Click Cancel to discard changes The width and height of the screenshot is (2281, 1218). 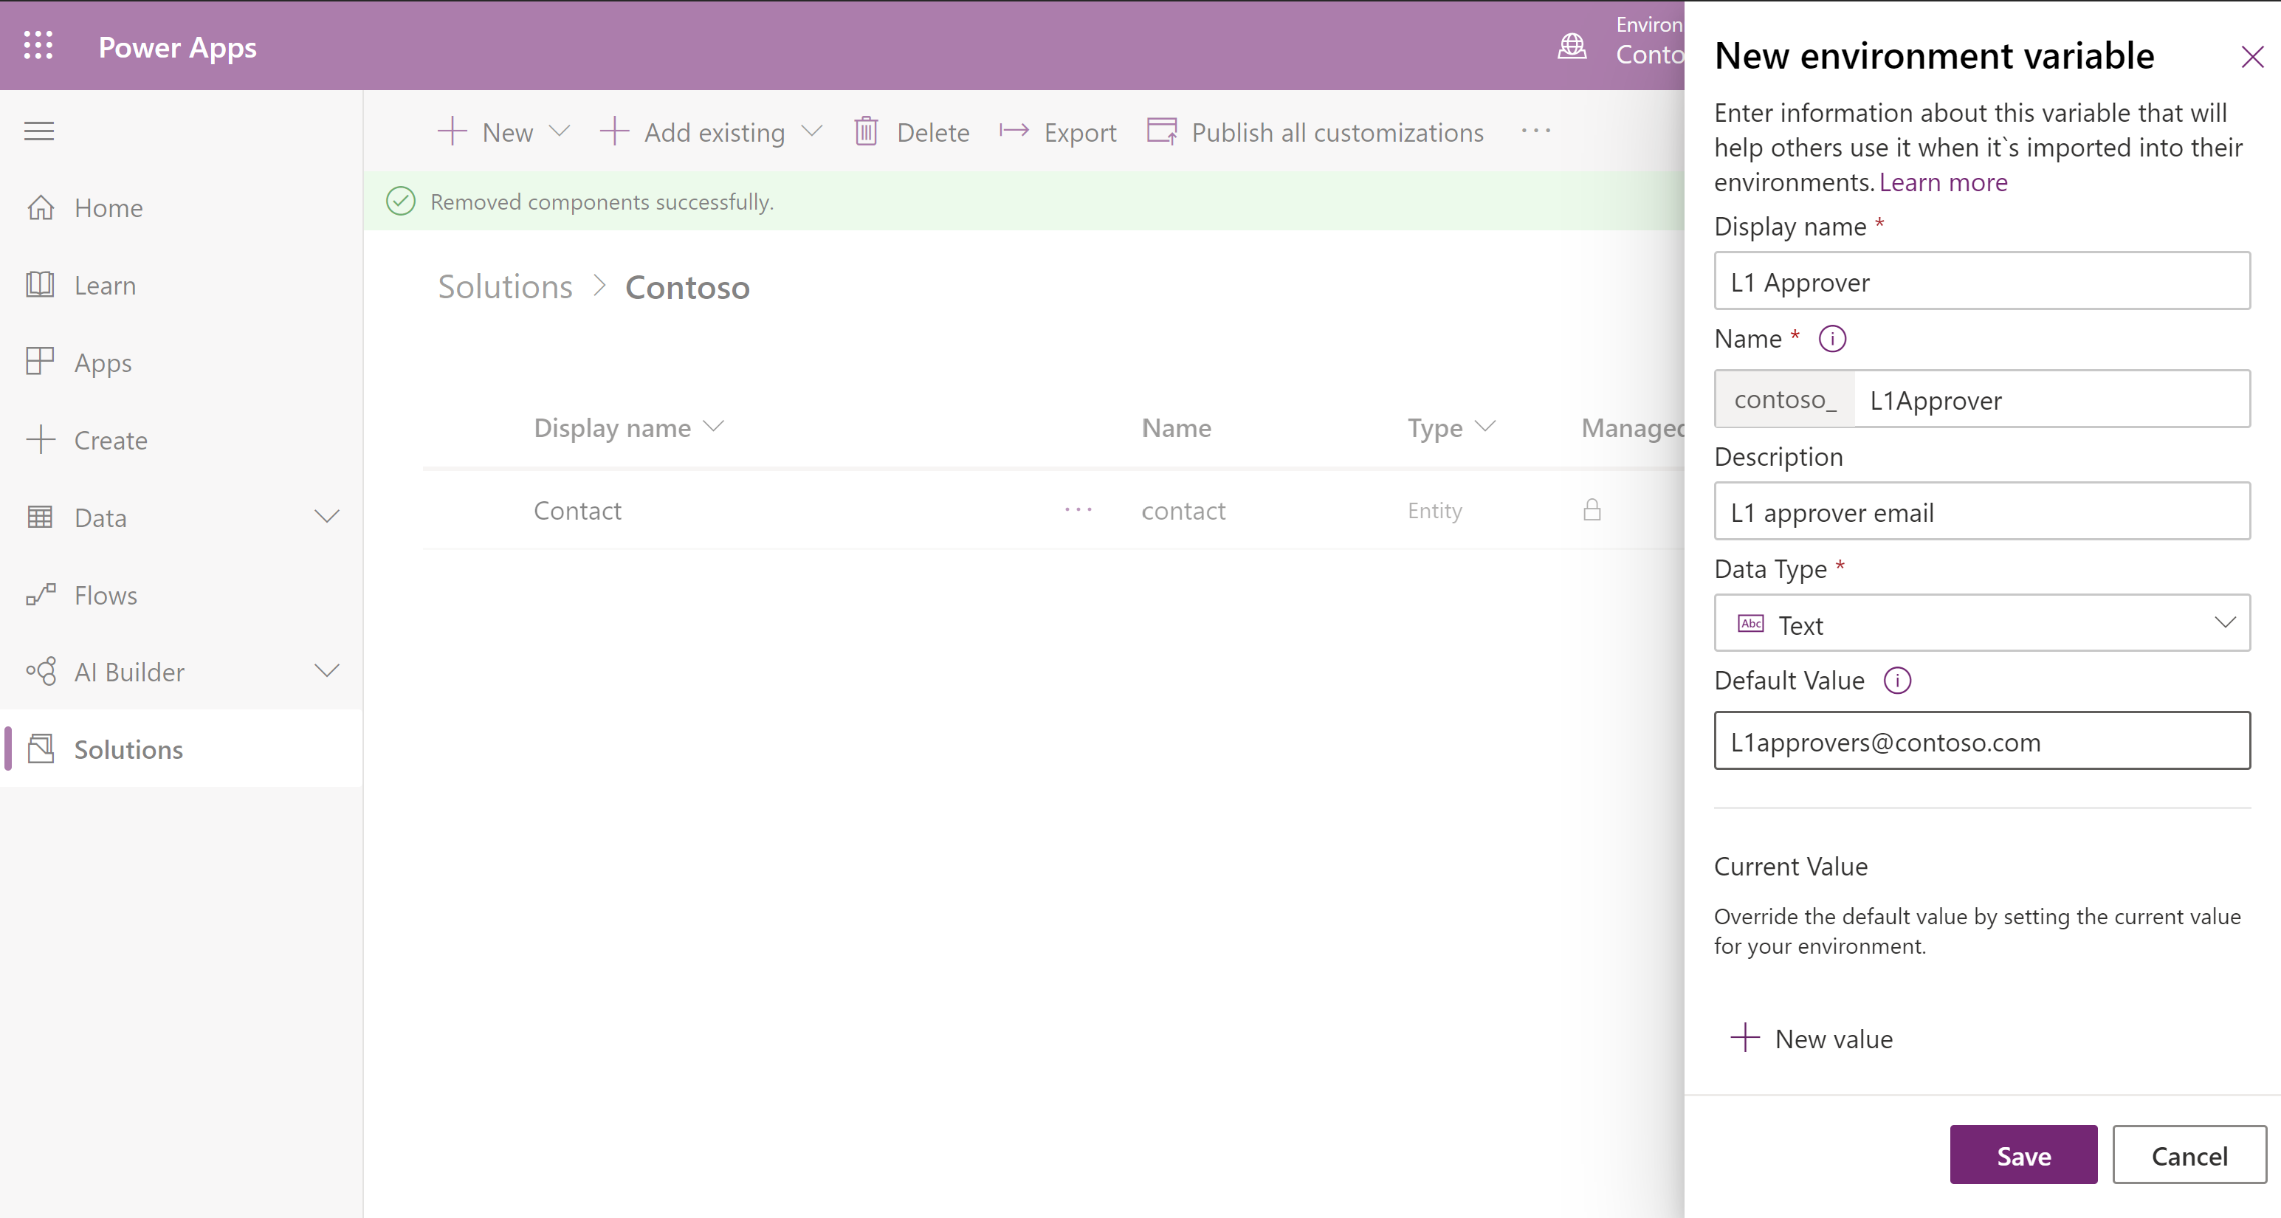pyautogui.click(x=2189, y=1155)
